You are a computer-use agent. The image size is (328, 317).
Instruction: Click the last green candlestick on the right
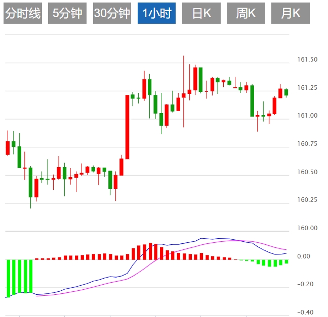pyautogui.click(x=286, y=92)
